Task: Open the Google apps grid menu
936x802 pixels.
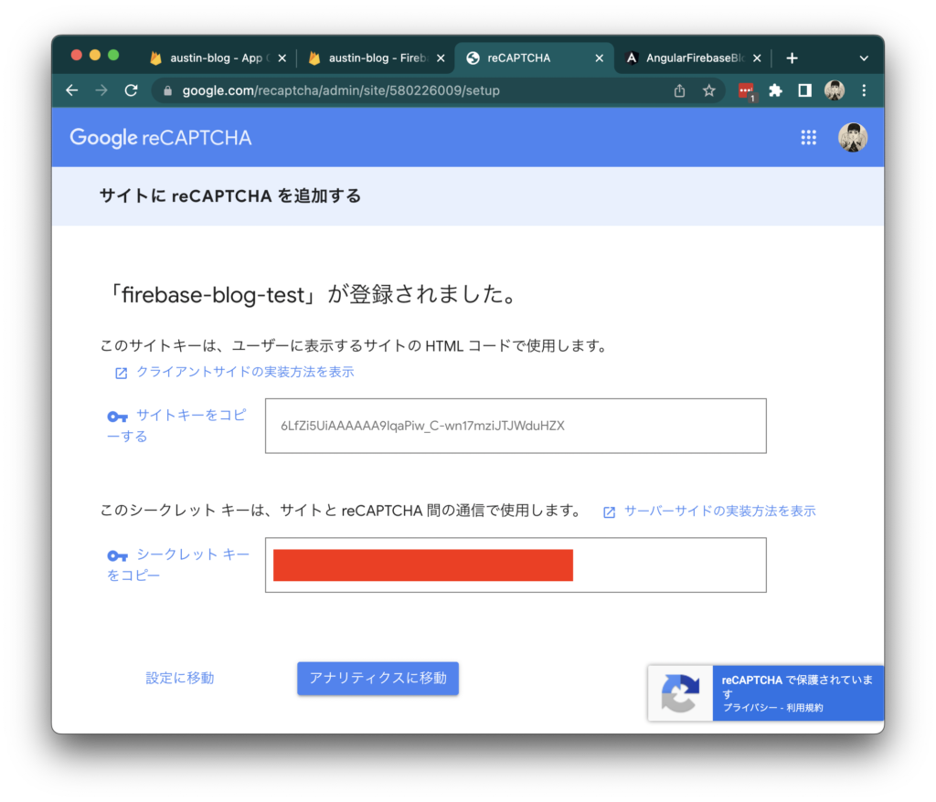Action: tap(808, 137)
